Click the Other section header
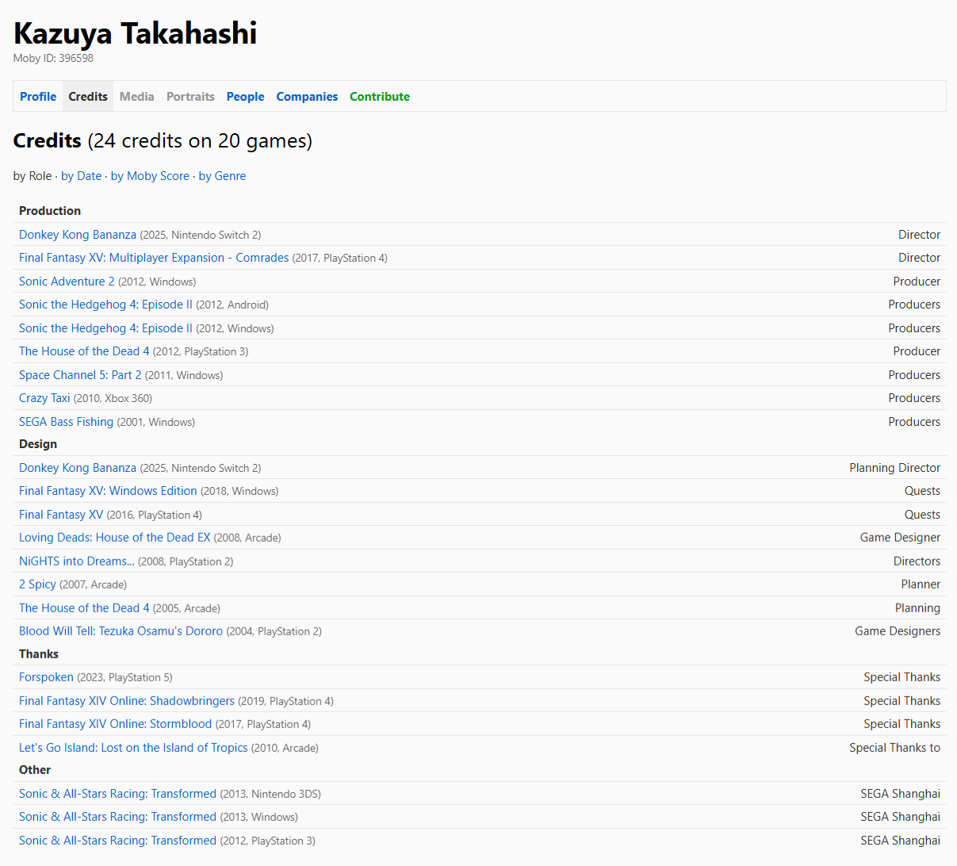The width and height of the screenshot is (957, 866). pyautogui.click(x=35, y=770)
